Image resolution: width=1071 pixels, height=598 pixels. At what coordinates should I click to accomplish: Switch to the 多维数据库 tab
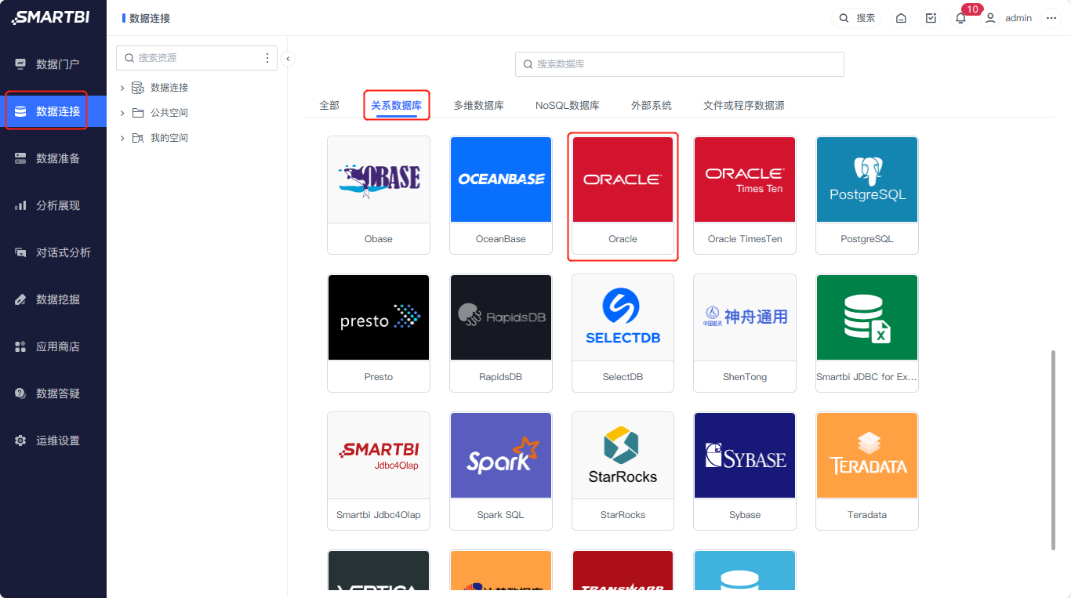[478, 105]
